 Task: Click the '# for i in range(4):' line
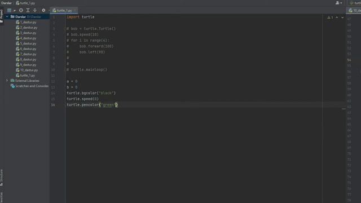click(88, 41)
